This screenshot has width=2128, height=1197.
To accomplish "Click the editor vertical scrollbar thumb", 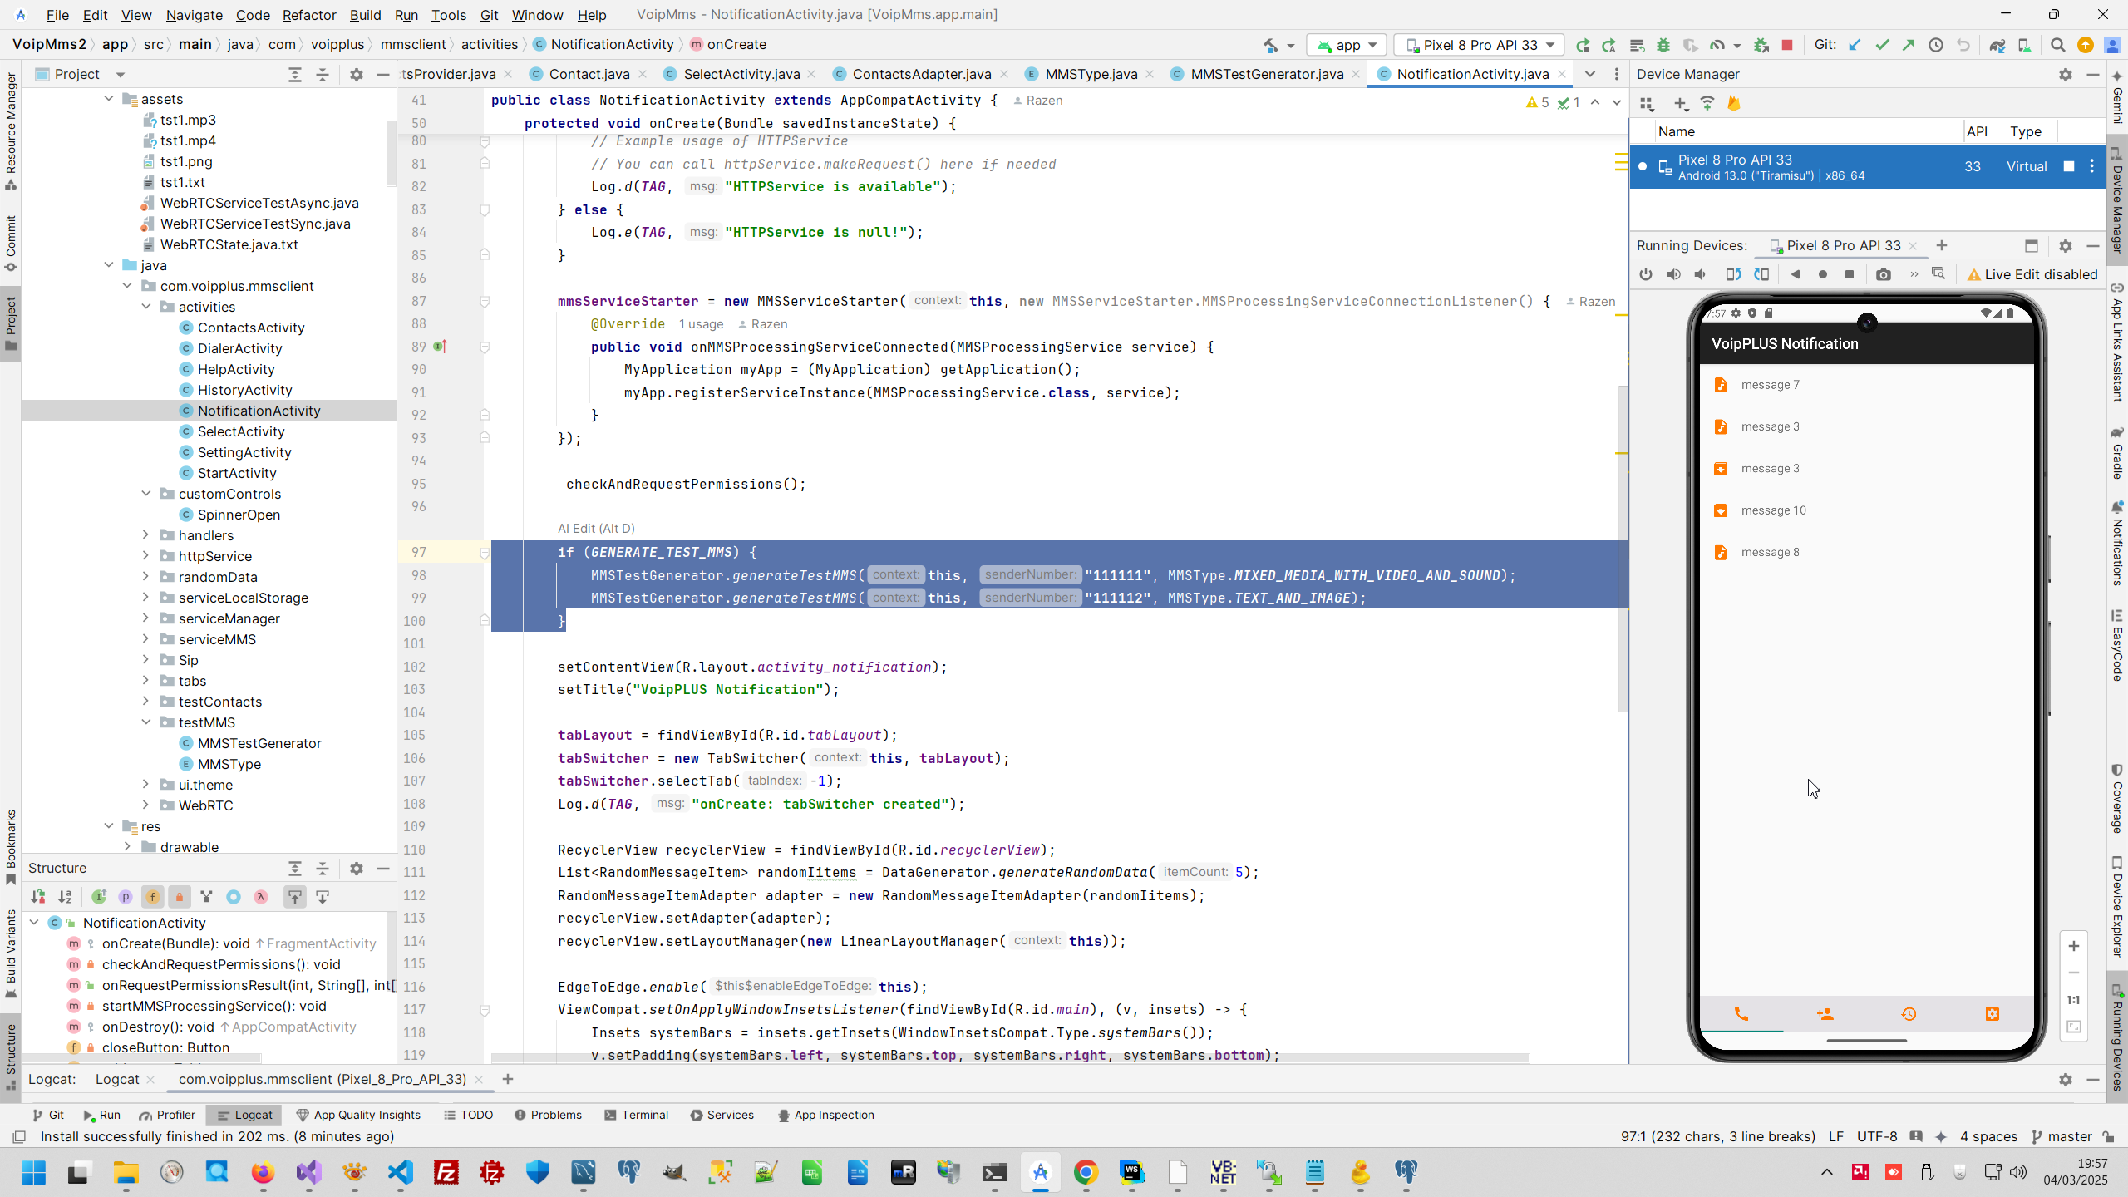I will tap(1622, 549).
